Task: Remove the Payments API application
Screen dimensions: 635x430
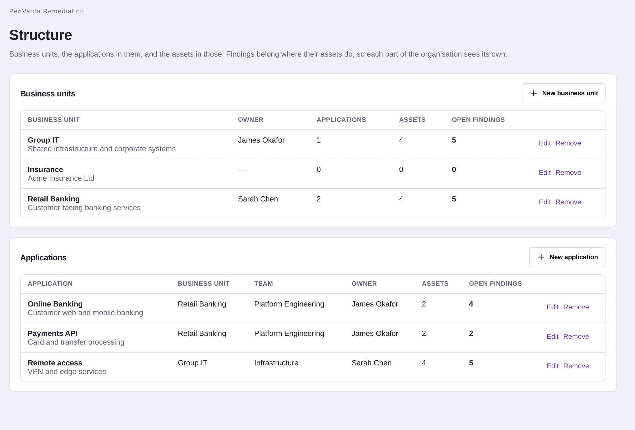Action: pos(576,336)
